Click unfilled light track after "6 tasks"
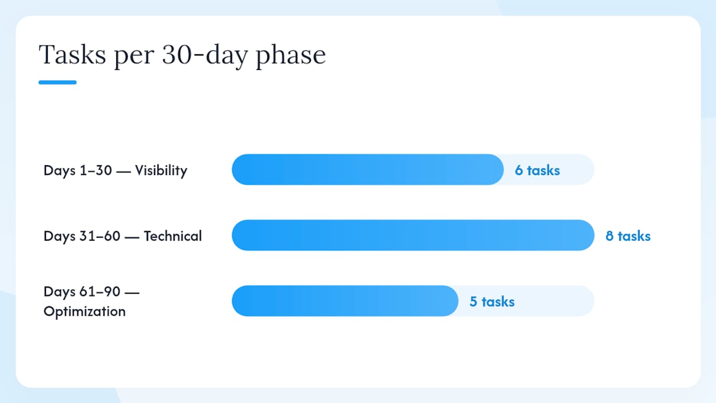716x403 pixels. (577, 170)
